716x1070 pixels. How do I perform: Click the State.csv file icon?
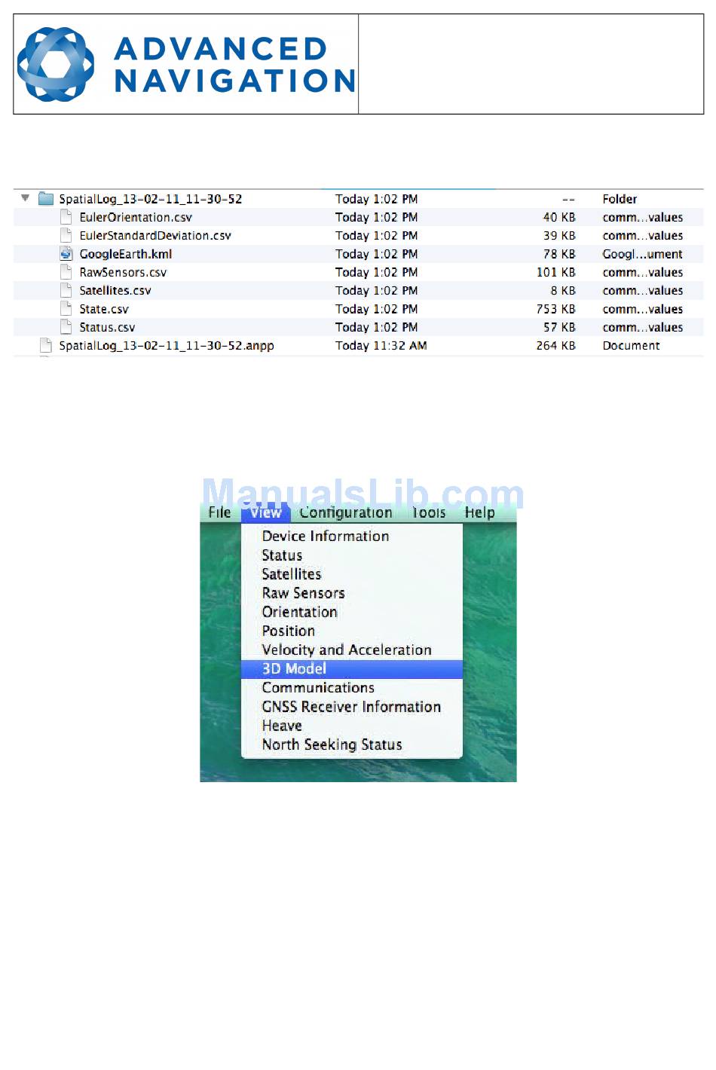pyautogui.click(x=66, y=309)
